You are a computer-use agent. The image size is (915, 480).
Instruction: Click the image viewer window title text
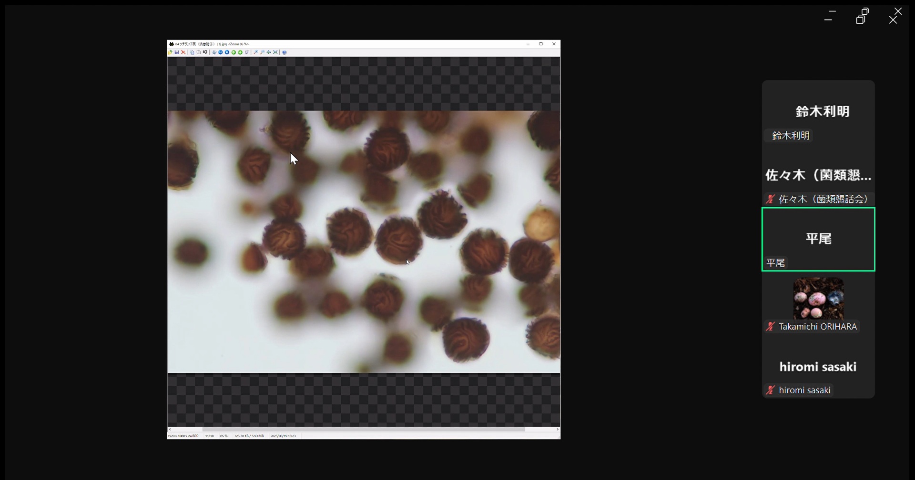tap(212, 44)
